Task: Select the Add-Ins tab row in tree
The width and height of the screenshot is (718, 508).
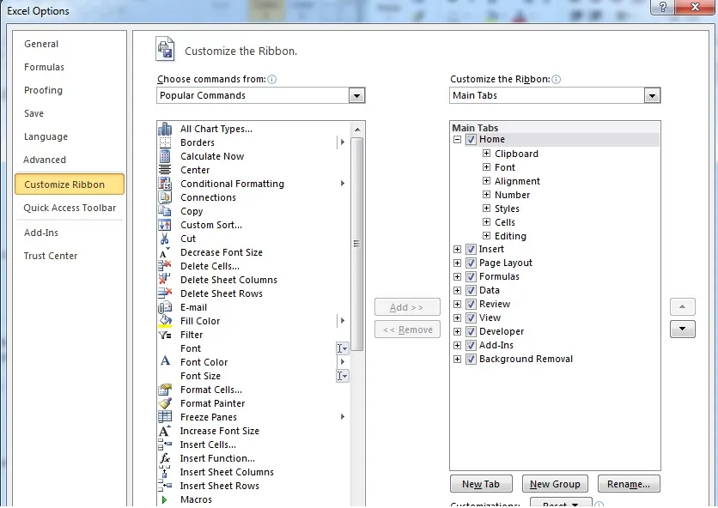Action: (496, 345)
